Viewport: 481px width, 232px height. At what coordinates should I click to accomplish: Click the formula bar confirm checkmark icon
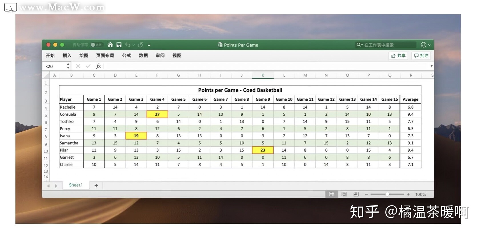point(88,66)
